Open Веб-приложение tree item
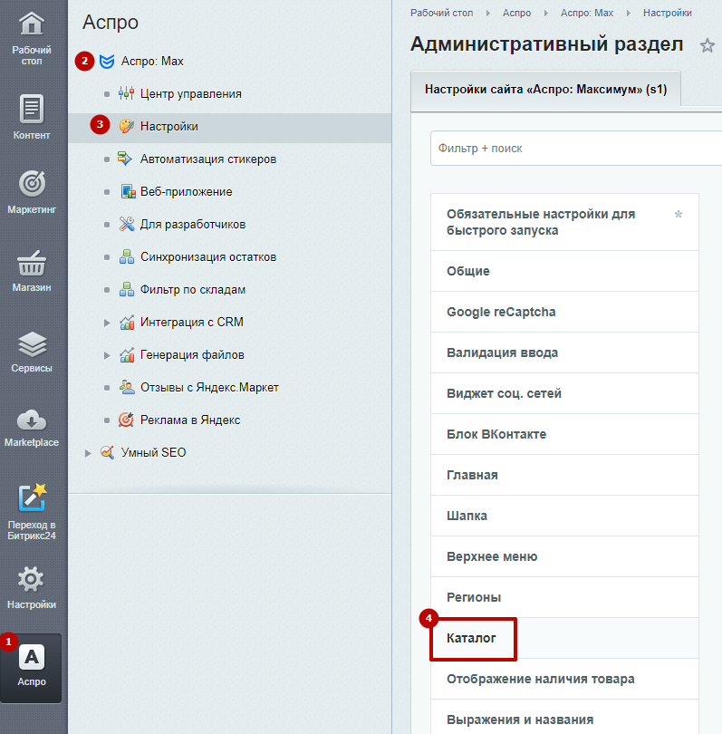Screen dimensions: 722x734 (x=187, y=191)
